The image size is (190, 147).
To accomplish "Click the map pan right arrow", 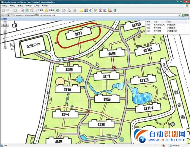I will point(8,25).
